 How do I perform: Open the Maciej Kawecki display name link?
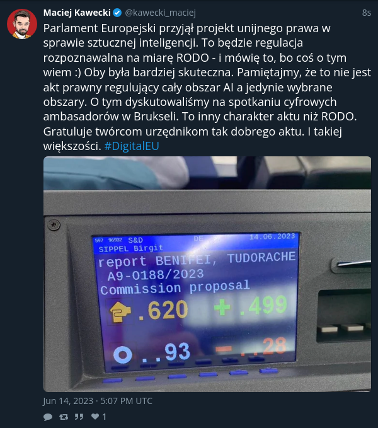tap(77, 13)
